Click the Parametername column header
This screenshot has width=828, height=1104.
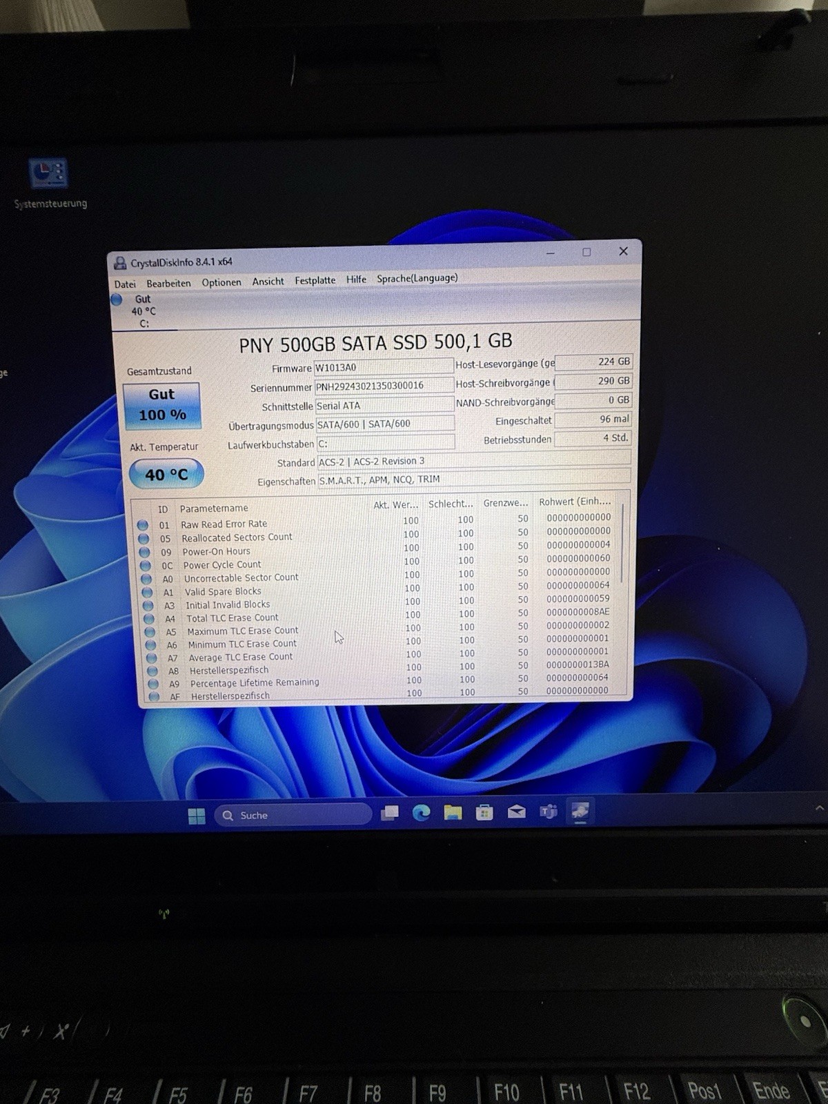click(x=214, y=509)
